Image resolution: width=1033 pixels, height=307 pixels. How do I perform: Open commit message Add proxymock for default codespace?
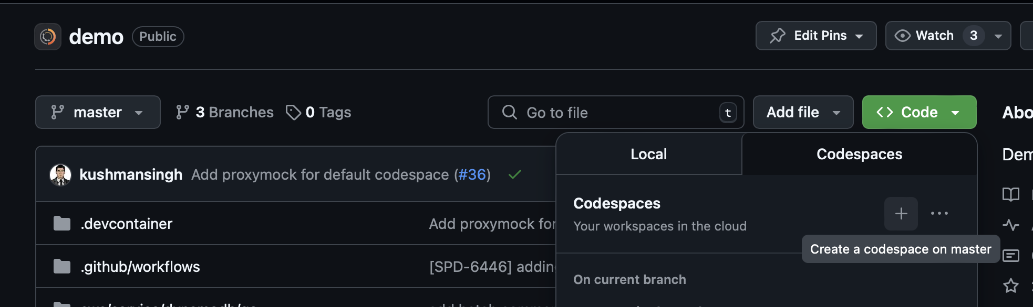point(320,174)
